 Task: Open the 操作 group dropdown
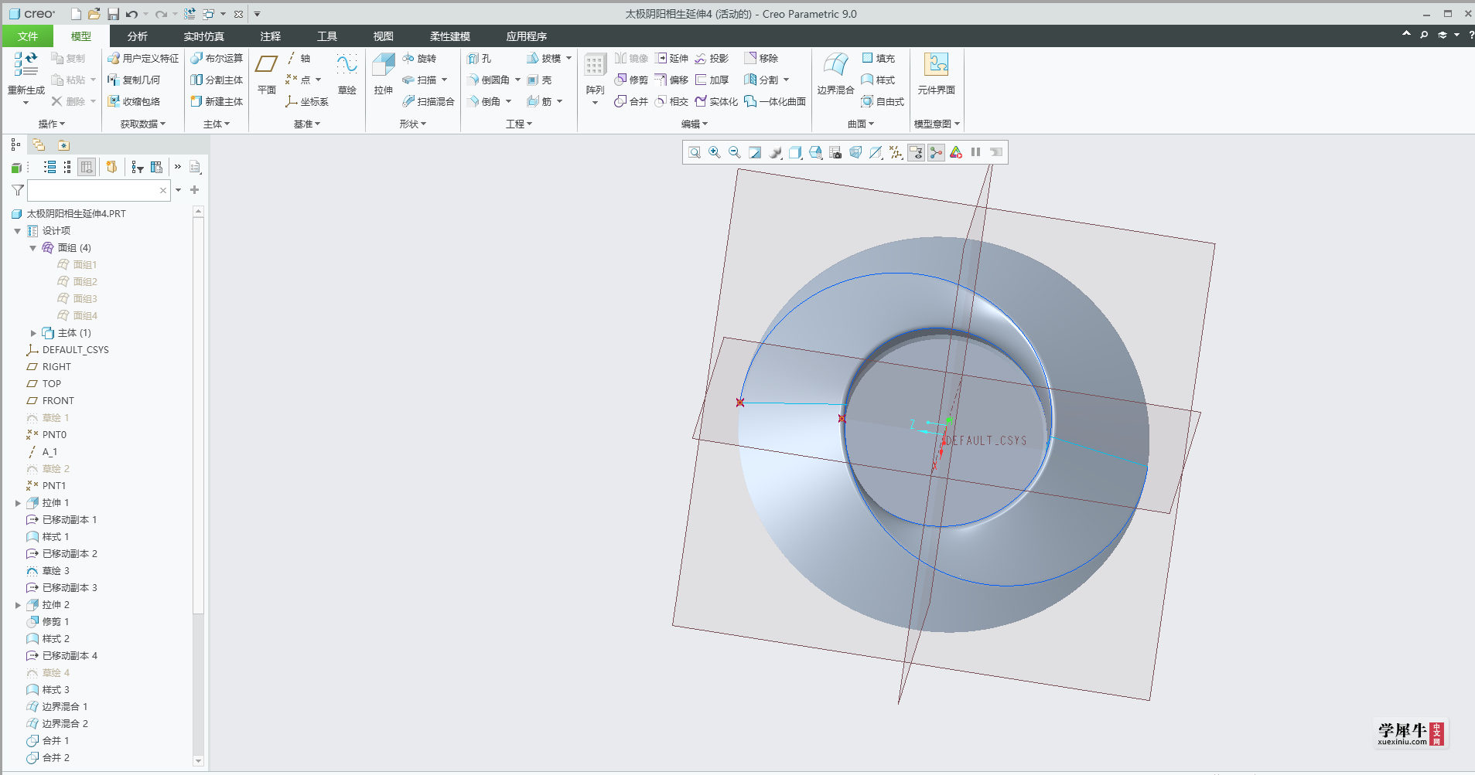click(x=52, y=124)
